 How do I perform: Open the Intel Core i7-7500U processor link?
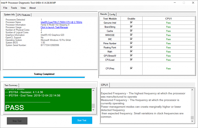tap(61, 22)
